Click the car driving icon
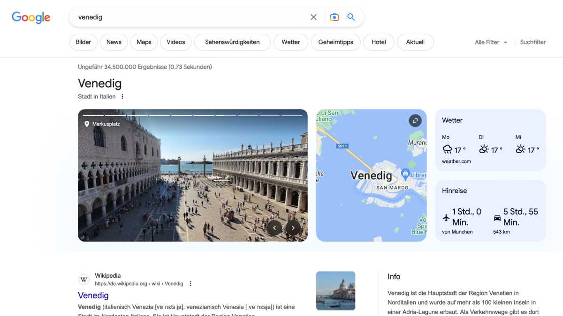This screenshot has width=563, height=316. tap(497, 218)
